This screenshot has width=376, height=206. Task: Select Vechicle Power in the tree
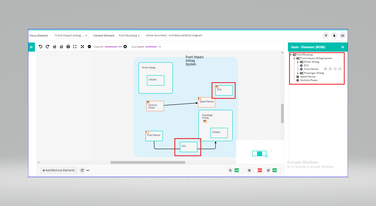(x=309, y=80)
